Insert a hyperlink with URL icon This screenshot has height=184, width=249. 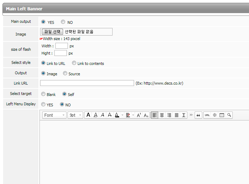(x=207, y=115)
